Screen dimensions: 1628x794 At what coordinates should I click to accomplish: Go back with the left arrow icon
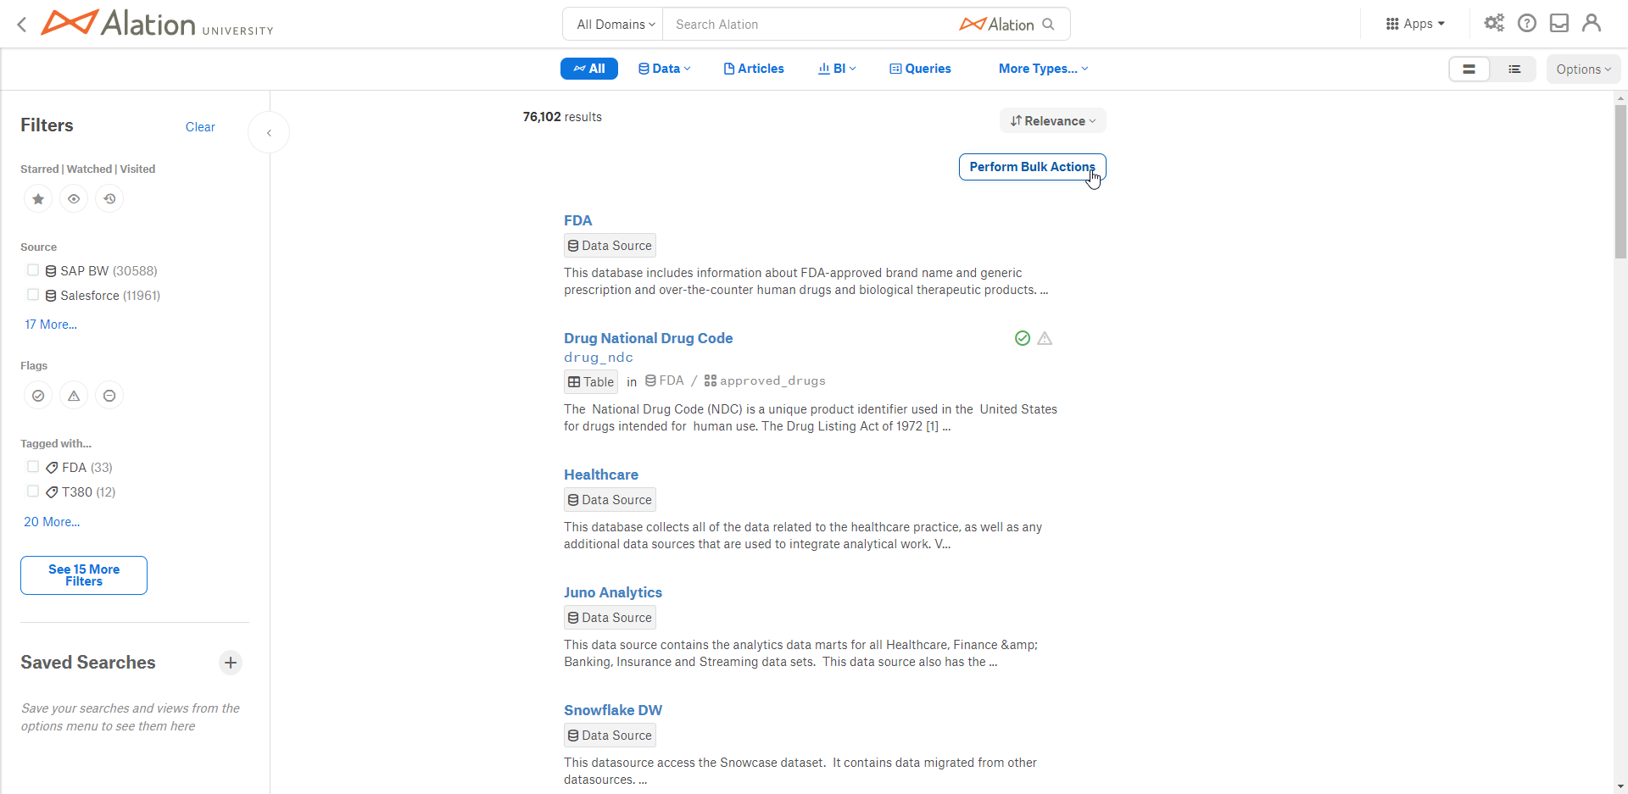(x=22, y=25)
